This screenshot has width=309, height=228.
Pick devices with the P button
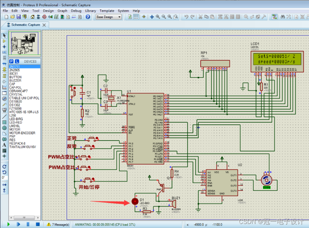click(12, 61)
